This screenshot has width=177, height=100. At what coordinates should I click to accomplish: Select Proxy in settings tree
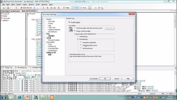tap(50, 44)
